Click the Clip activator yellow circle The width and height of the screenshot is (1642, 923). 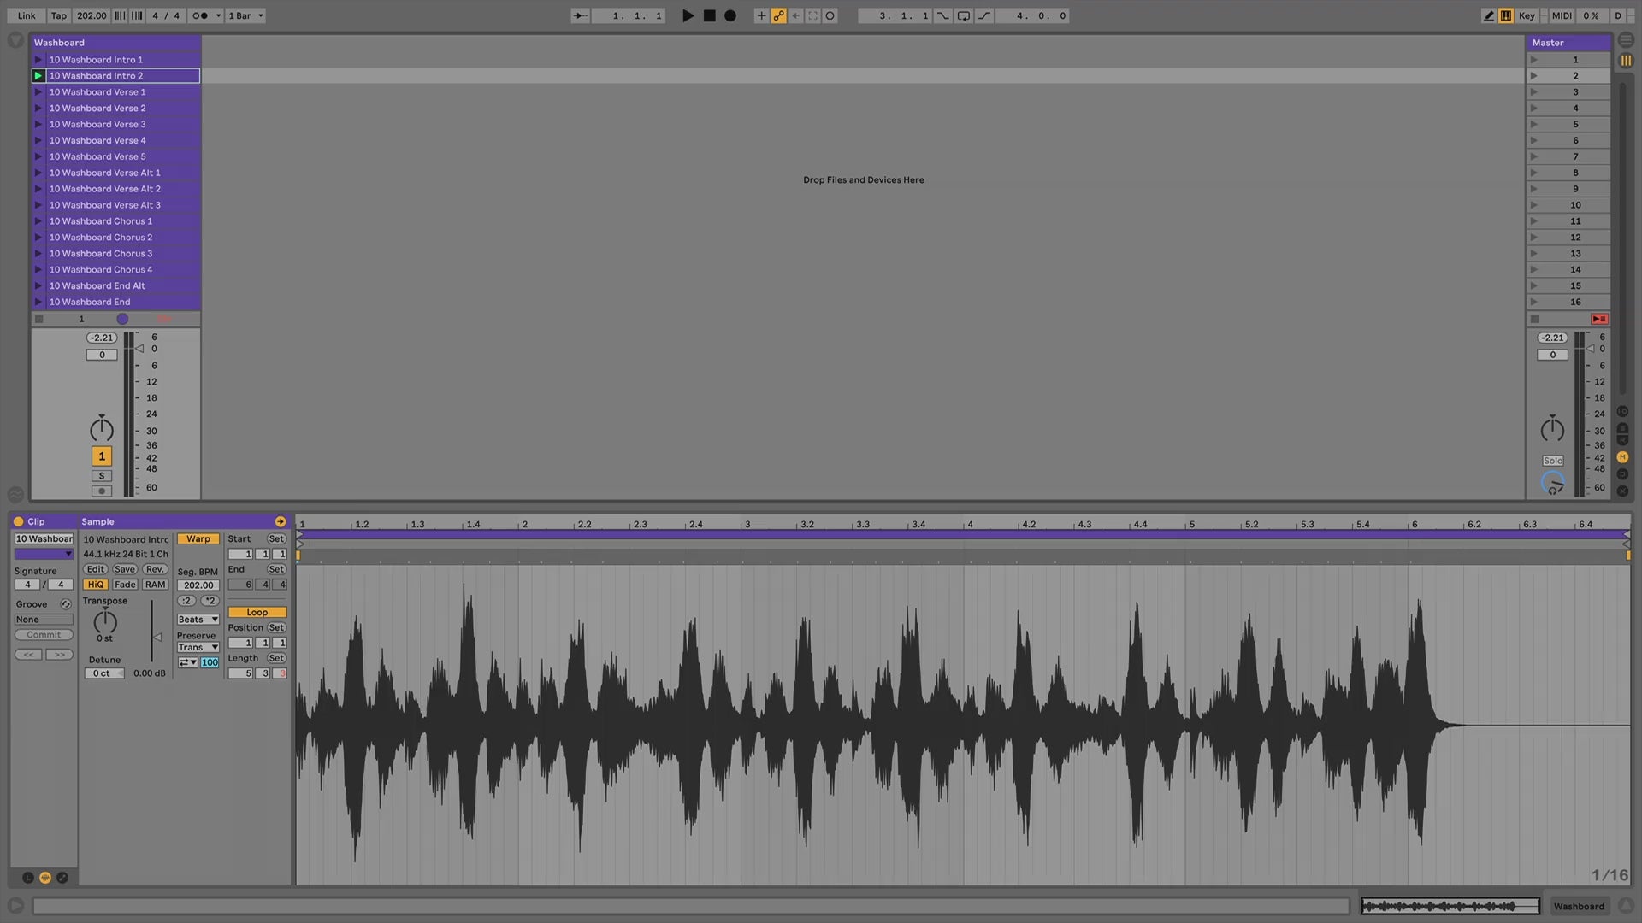point(18,521)
